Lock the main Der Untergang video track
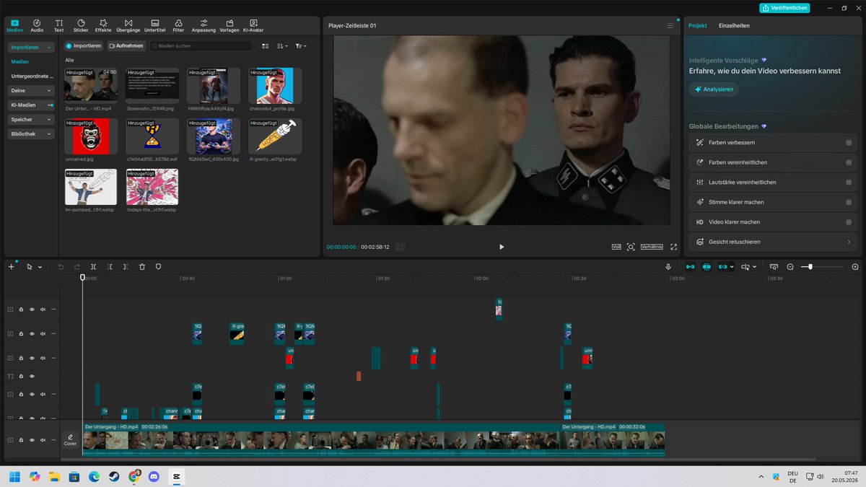The width and height of the screenshot is (866, 487). [21, 439]
